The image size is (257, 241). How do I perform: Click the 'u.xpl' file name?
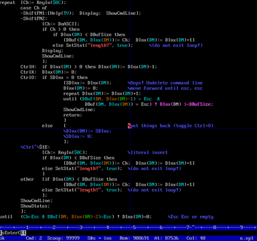point(247,238)
